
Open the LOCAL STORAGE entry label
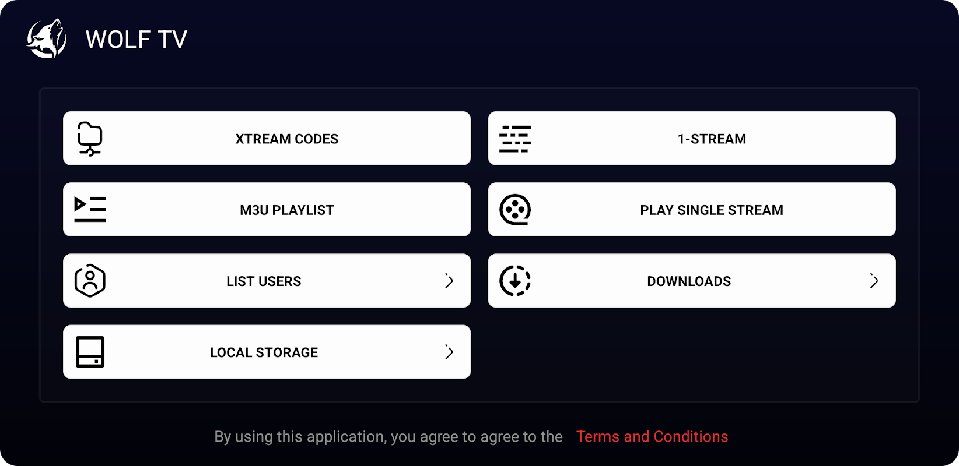[264, 352]
